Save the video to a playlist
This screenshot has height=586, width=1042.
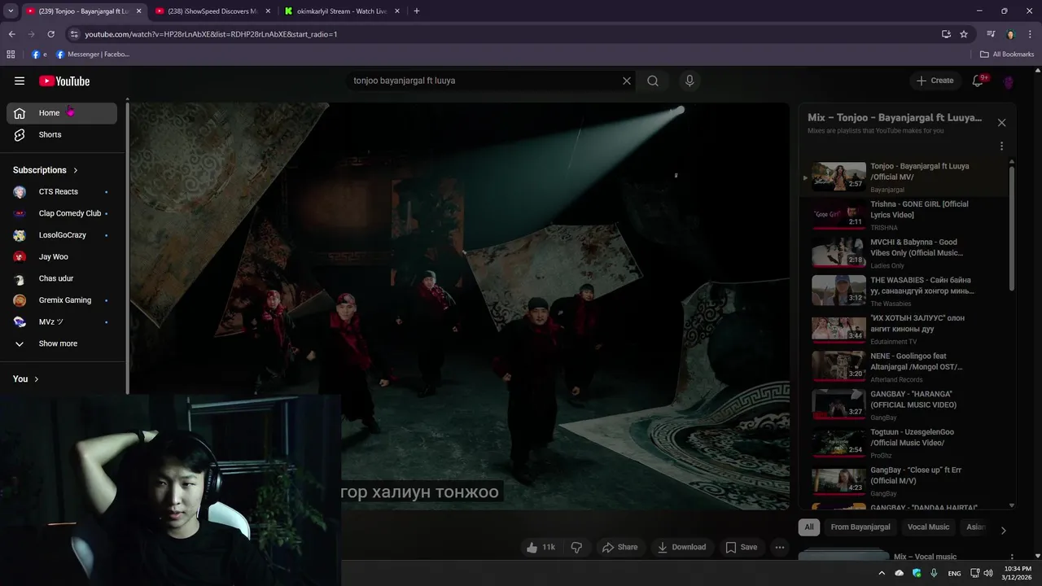coord(741,547)
